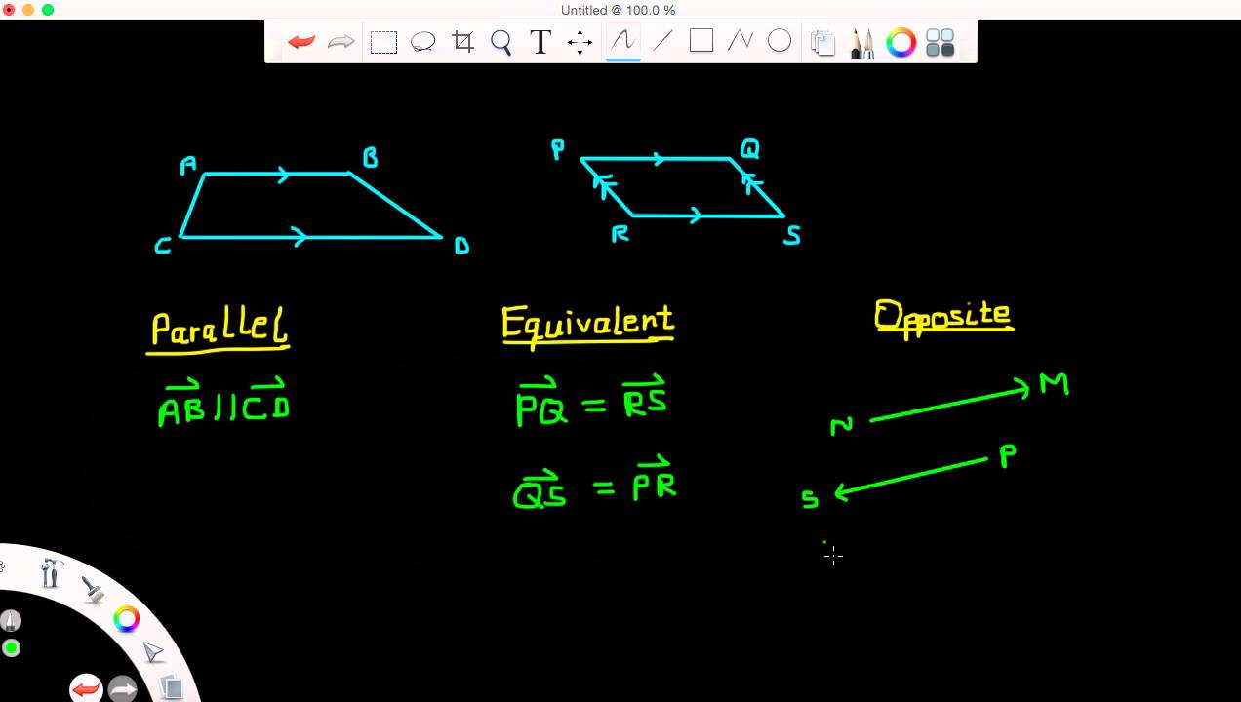Open the shapes palette via the four-squares icon
This screenshot has height=702, width=1241.
[x=939, y=41]
